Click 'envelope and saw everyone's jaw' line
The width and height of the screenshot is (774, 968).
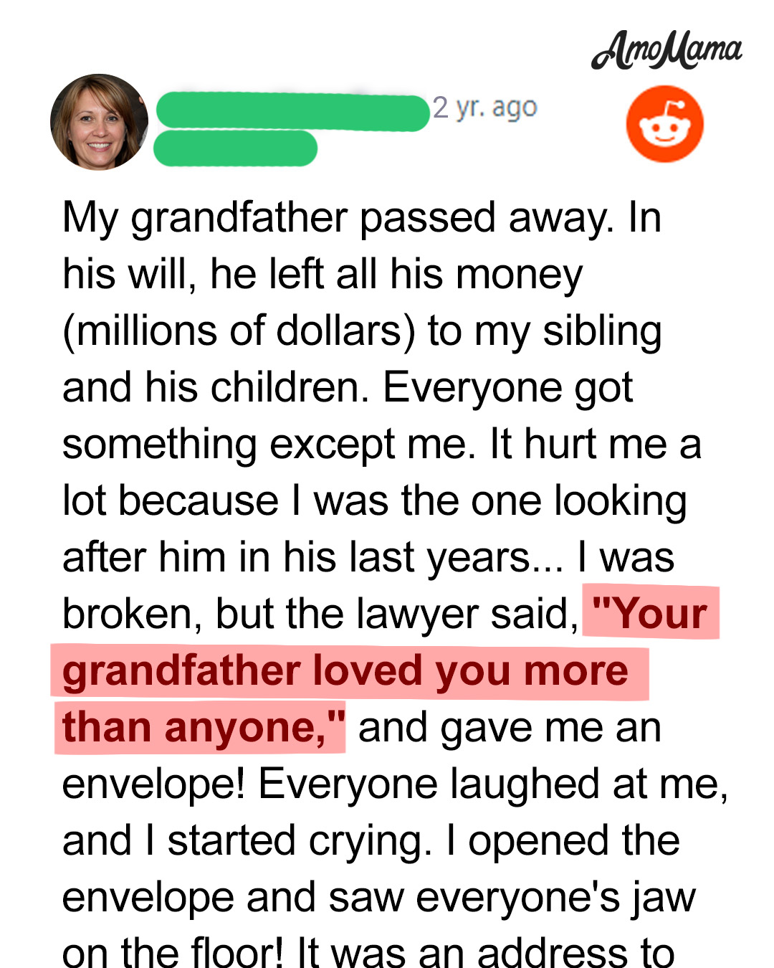click(x=379, y=898)
